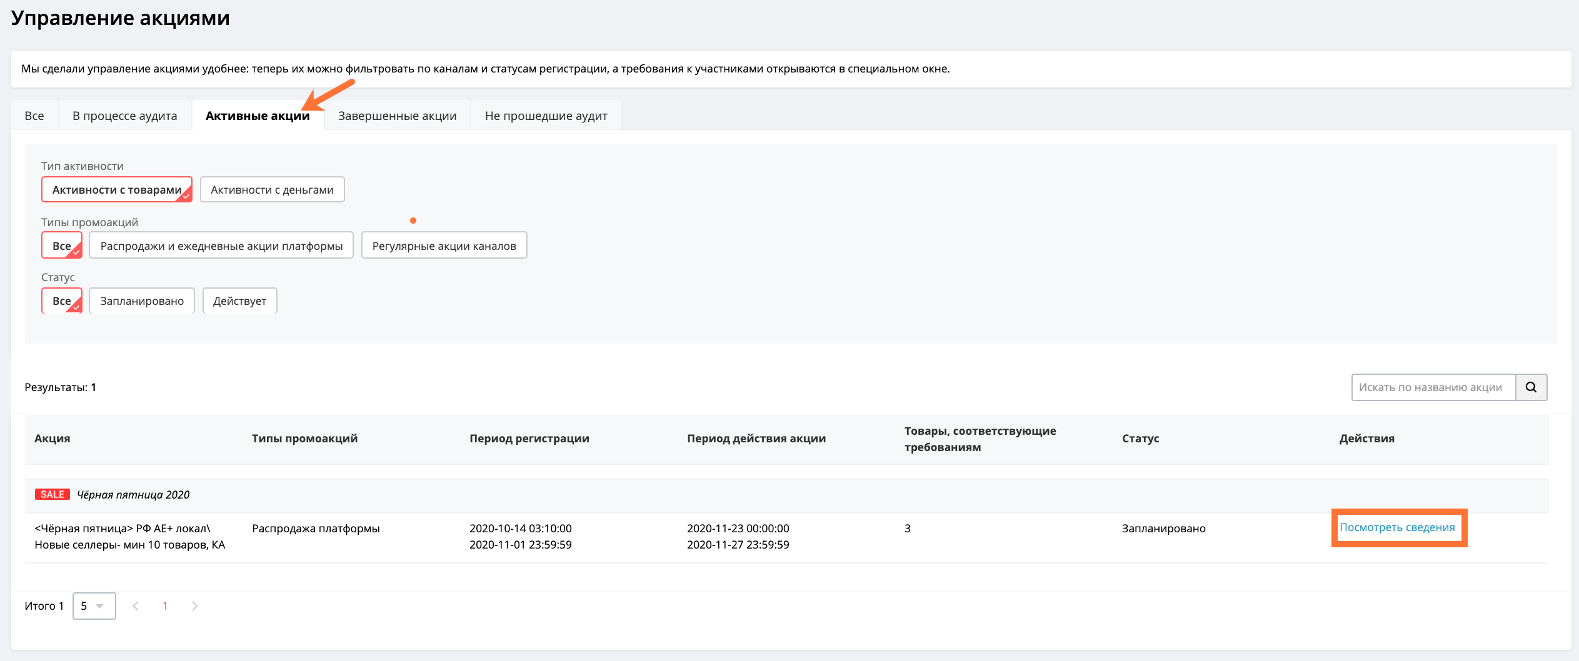Switch to 'Завершенные акции' tab
Image resolution: width=1579 pixels, height=661 pixels.
(x=397, y=116)
